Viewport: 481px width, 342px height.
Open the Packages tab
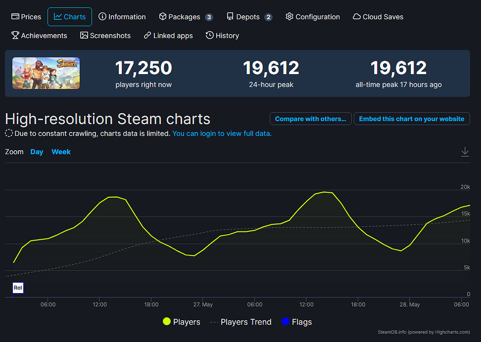click(186, 17)
